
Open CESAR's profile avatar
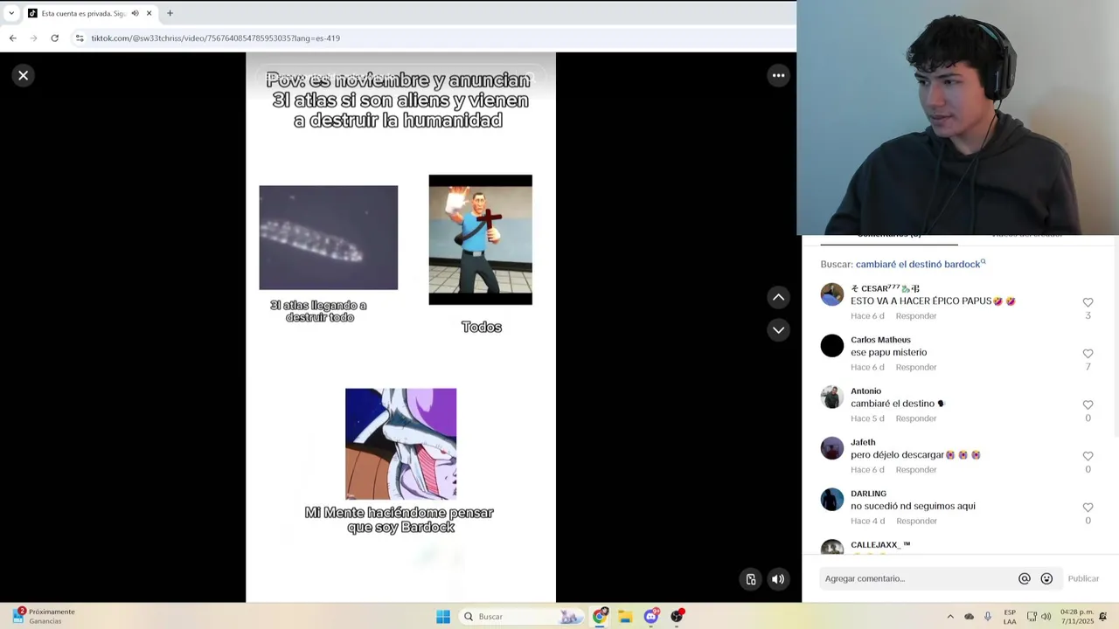point(832,294)
